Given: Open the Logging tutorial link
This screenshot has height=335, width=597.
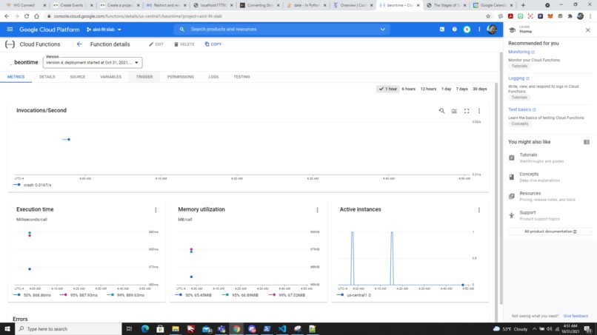Looking at the screenshot, I should 518,78.
